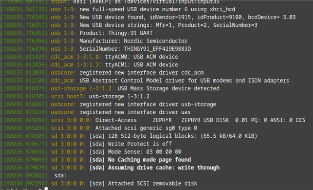Click bold 'Assuming drive cache: write through' text
Image resolution: width=313 pixels, height=190 pixels.
pyautogui.click(x=164, y=168)
